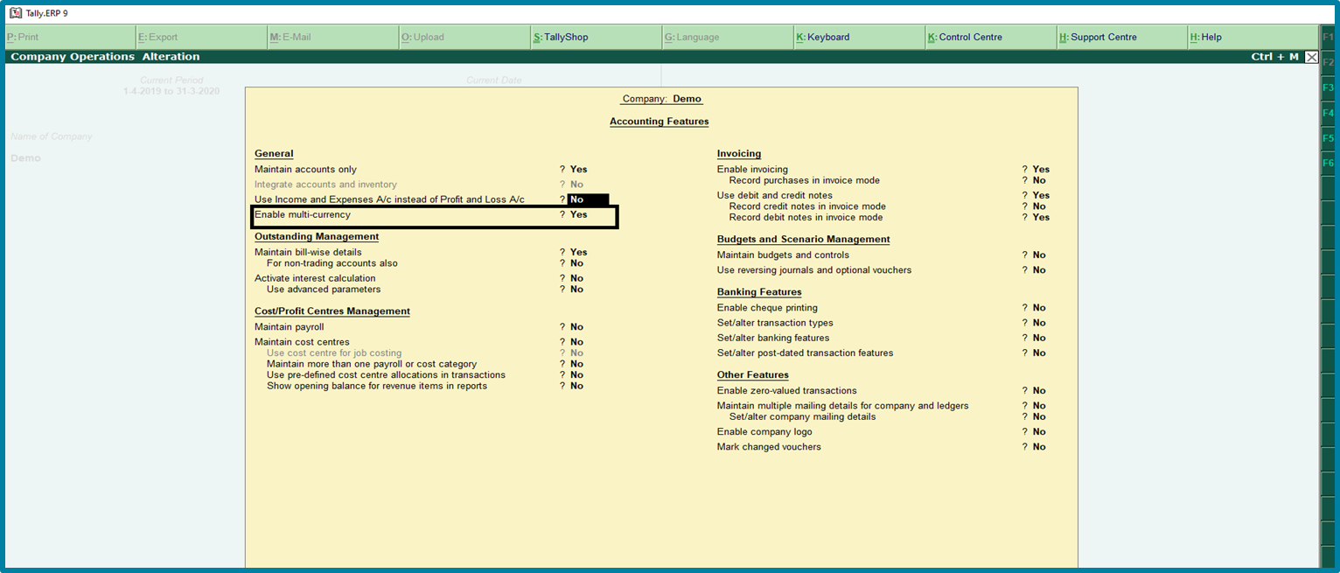Click the General section heading
This screenshot has width=1340, height=573.
(x=274, y=154)
